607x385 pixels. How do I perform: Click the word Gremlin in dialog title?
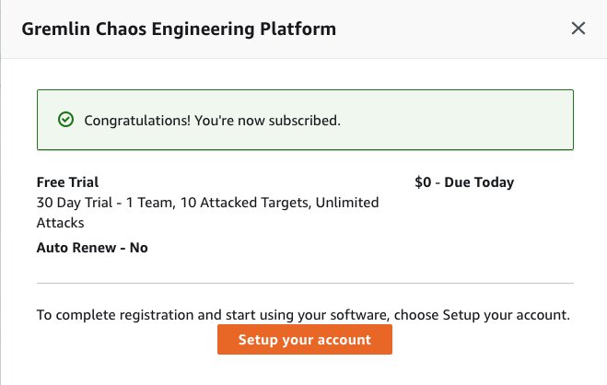pos(56,29)
